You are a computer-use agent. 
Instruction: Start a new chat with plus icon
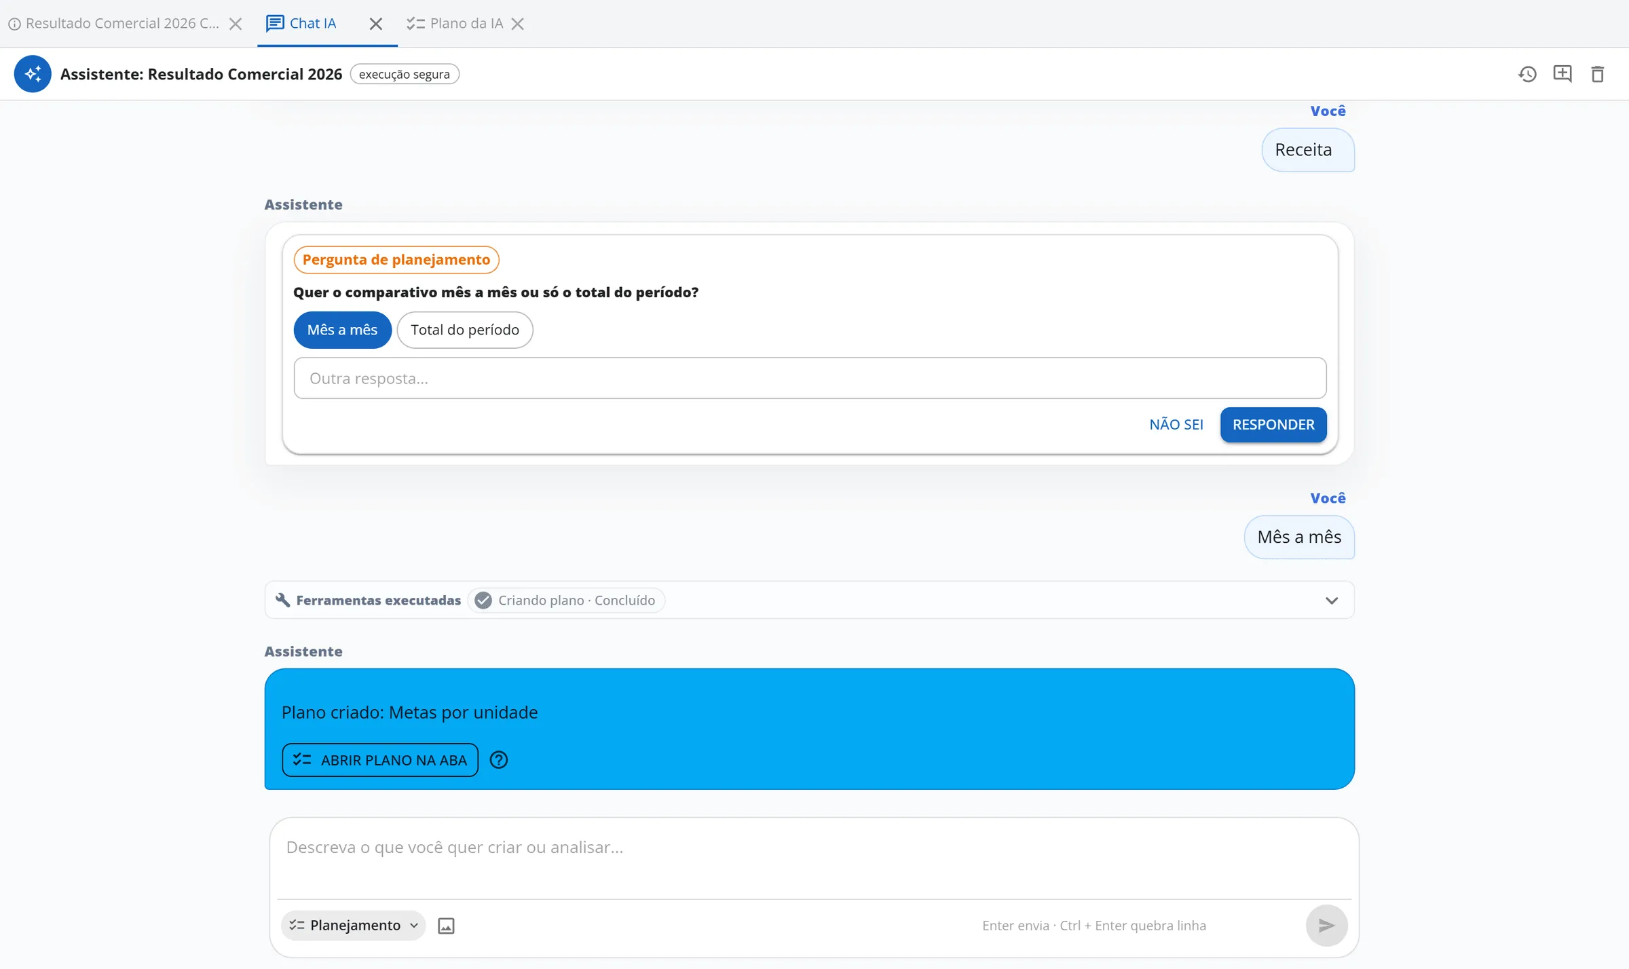pos(1562,74)
